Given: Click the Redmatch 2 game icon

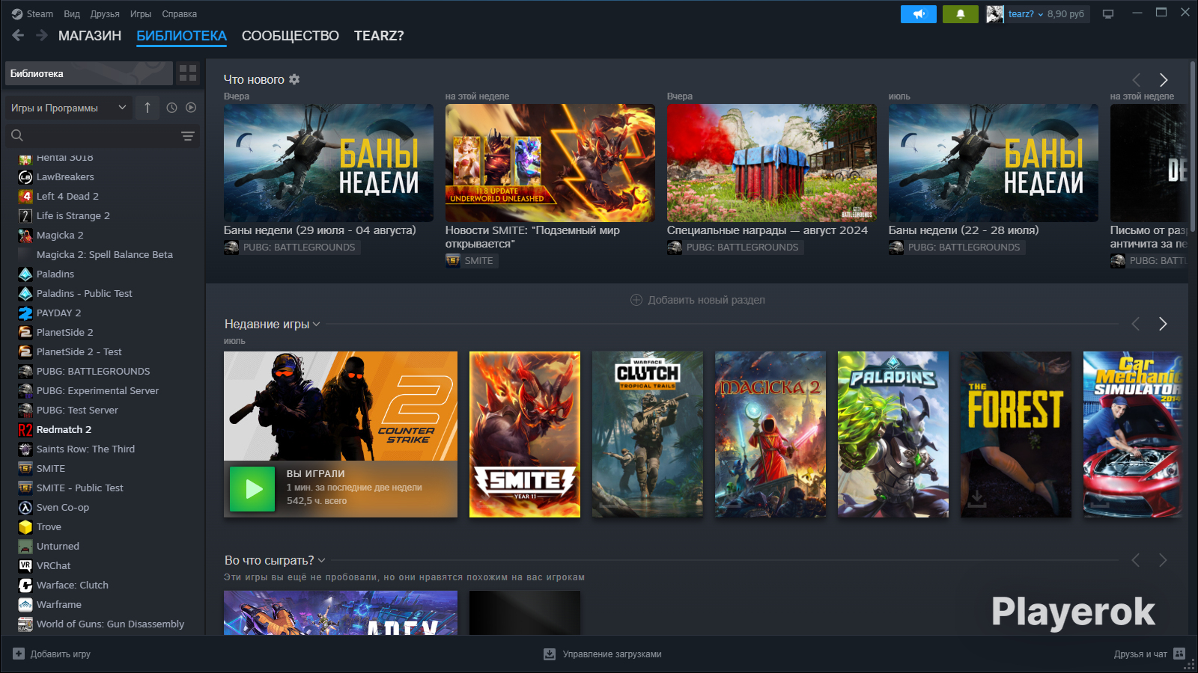Looking at the screenshot, I should [25, 430].
